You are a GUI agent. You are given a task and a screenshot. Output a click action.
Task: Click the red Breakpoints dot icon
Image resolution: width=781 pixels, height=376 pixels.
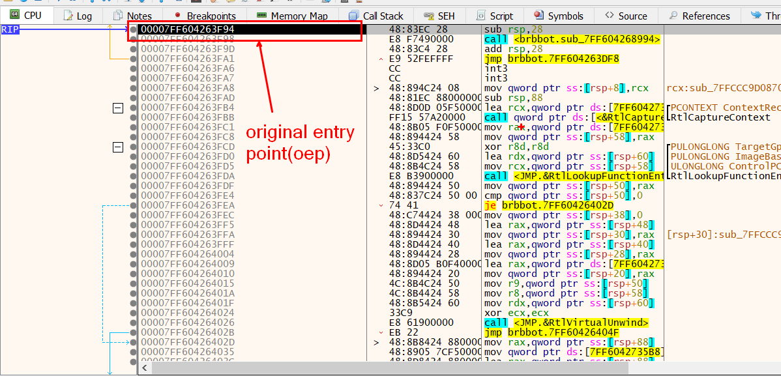click(x=177, y=16)
